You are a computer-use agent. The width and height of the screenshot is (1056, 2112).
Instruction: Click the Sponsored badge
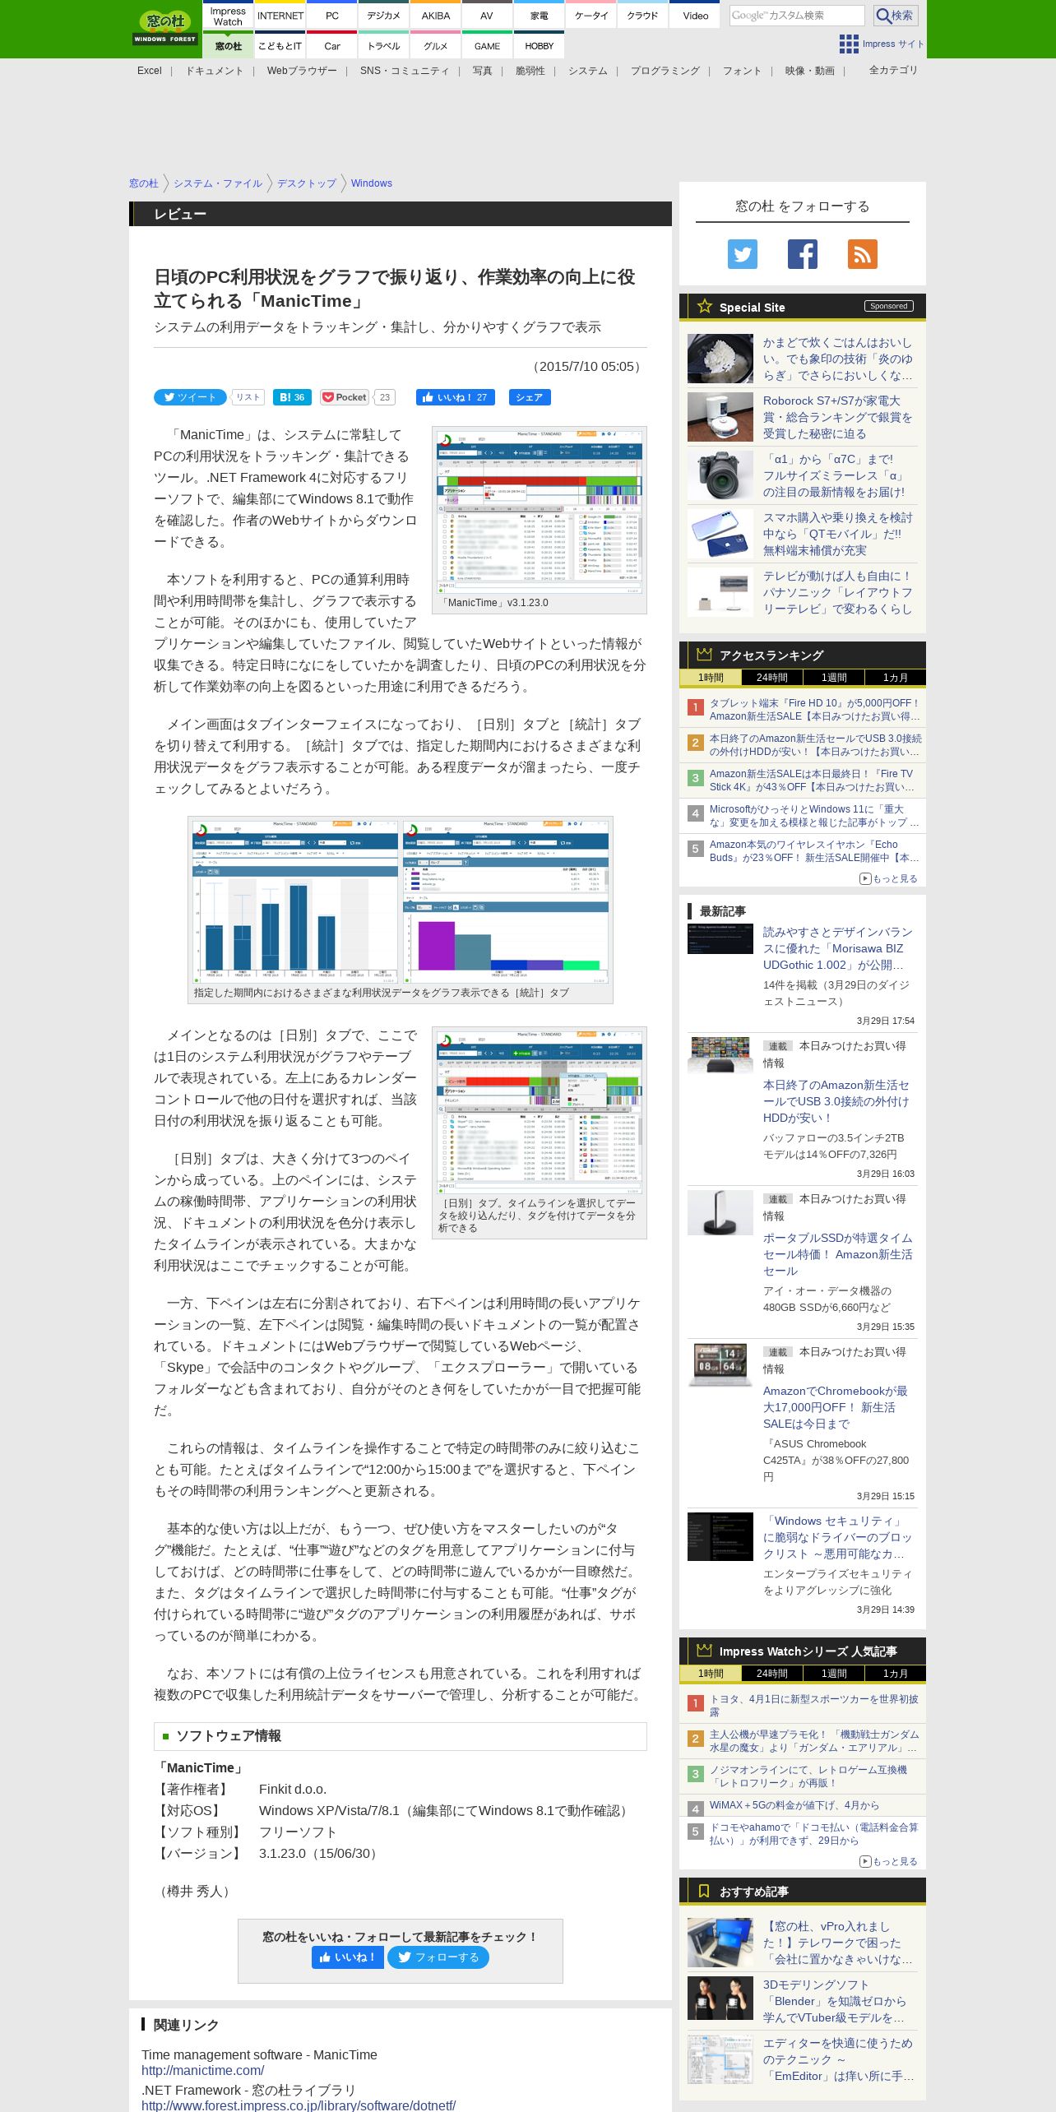tap(888, 306)
